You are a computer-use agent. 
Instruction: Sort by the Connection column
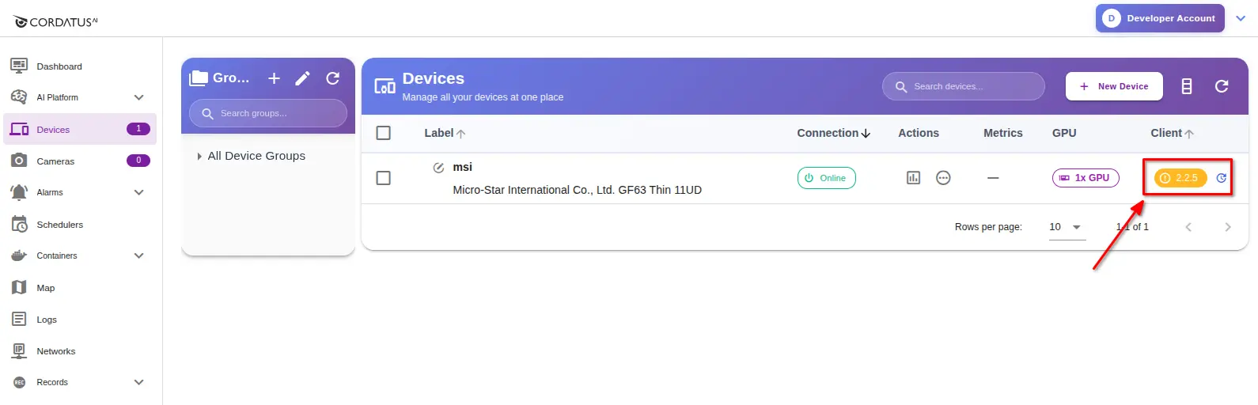tap(833, 133)
